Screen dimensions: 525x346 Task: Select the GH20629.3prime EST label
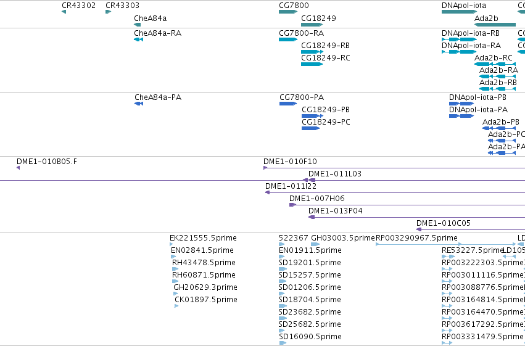(x=205, y=288)
